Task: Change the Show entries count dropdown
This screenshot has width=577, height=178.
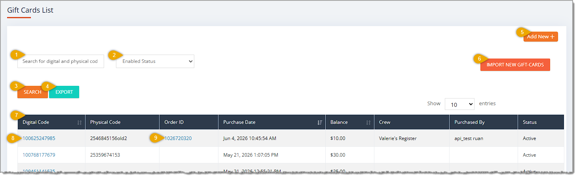Action: 459,104
